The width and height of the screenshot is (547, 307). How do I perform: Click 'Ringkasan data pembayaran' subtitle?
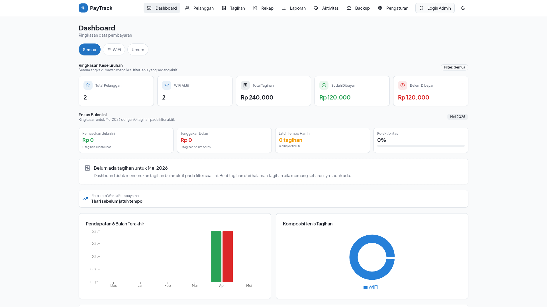[x=105, y=35]
